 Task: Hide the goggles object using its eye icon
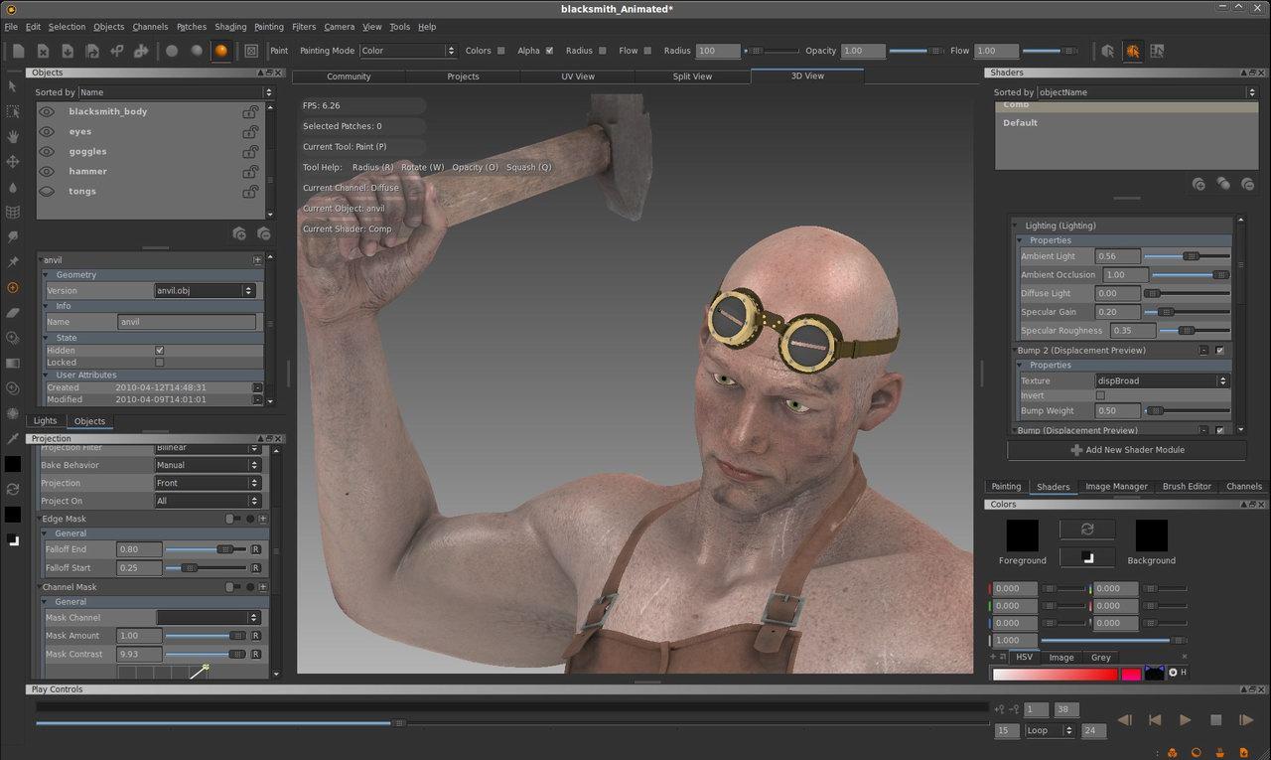point(47,151)
